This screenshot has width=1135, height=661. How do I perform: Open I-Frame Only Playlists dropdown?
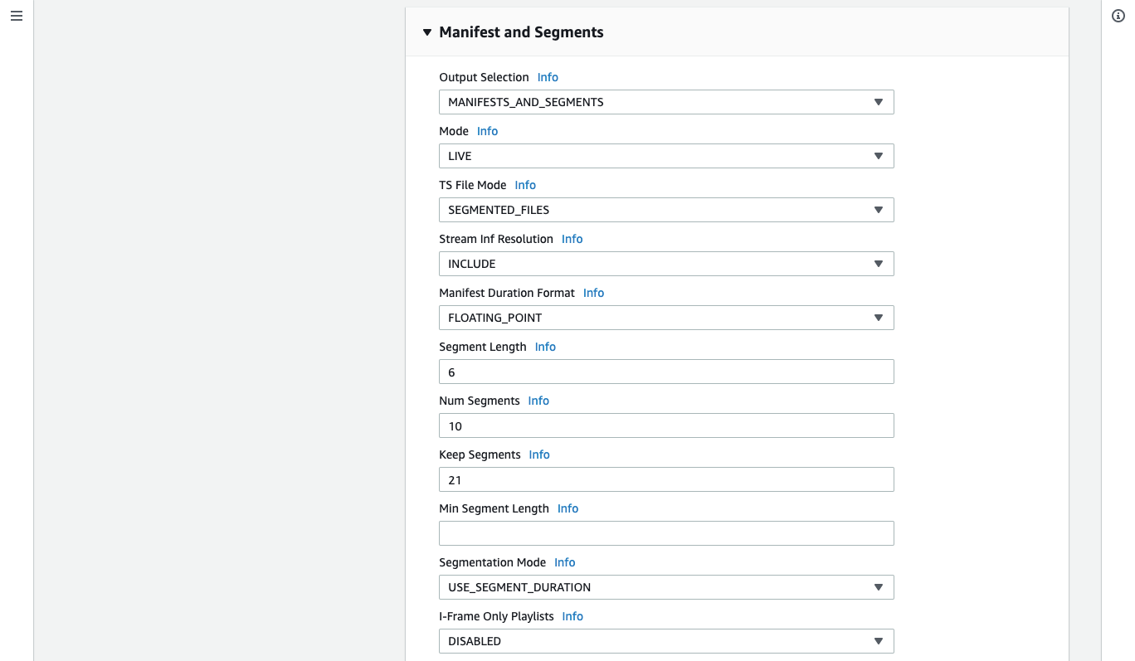click(666, 641)
